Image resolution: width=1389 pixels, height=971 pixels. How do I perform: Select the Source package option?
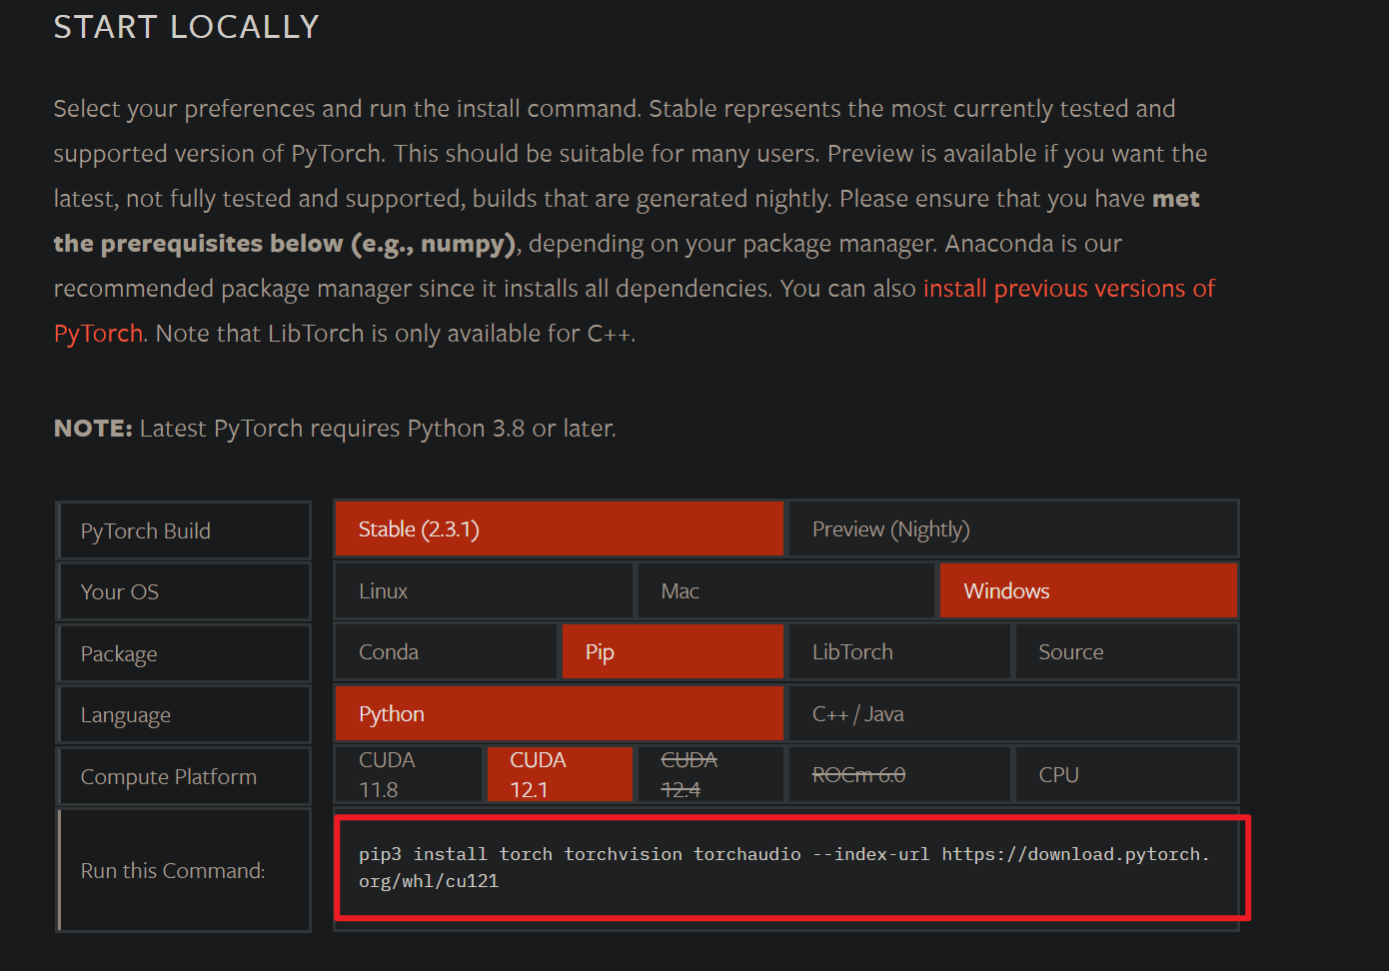(1126, 651)
